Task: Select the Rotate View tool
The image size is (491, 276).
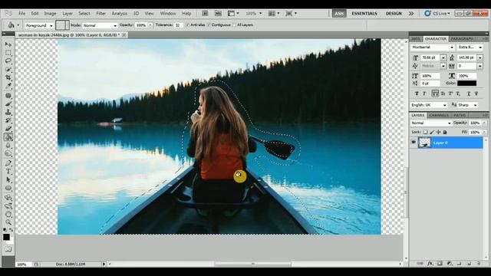Action: 8,215
